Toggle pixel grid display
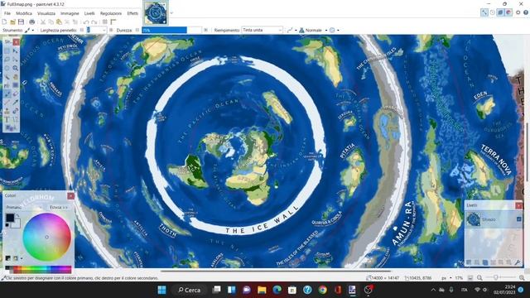Viewport: 530px width, 298px height. click(x=105, y=22)
